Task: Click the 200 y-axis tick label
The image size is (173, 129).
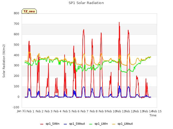Action: 16,76
